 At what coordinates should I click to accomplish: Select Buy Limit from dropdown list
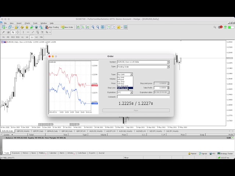pyautogui.click(x=125, y=77)
